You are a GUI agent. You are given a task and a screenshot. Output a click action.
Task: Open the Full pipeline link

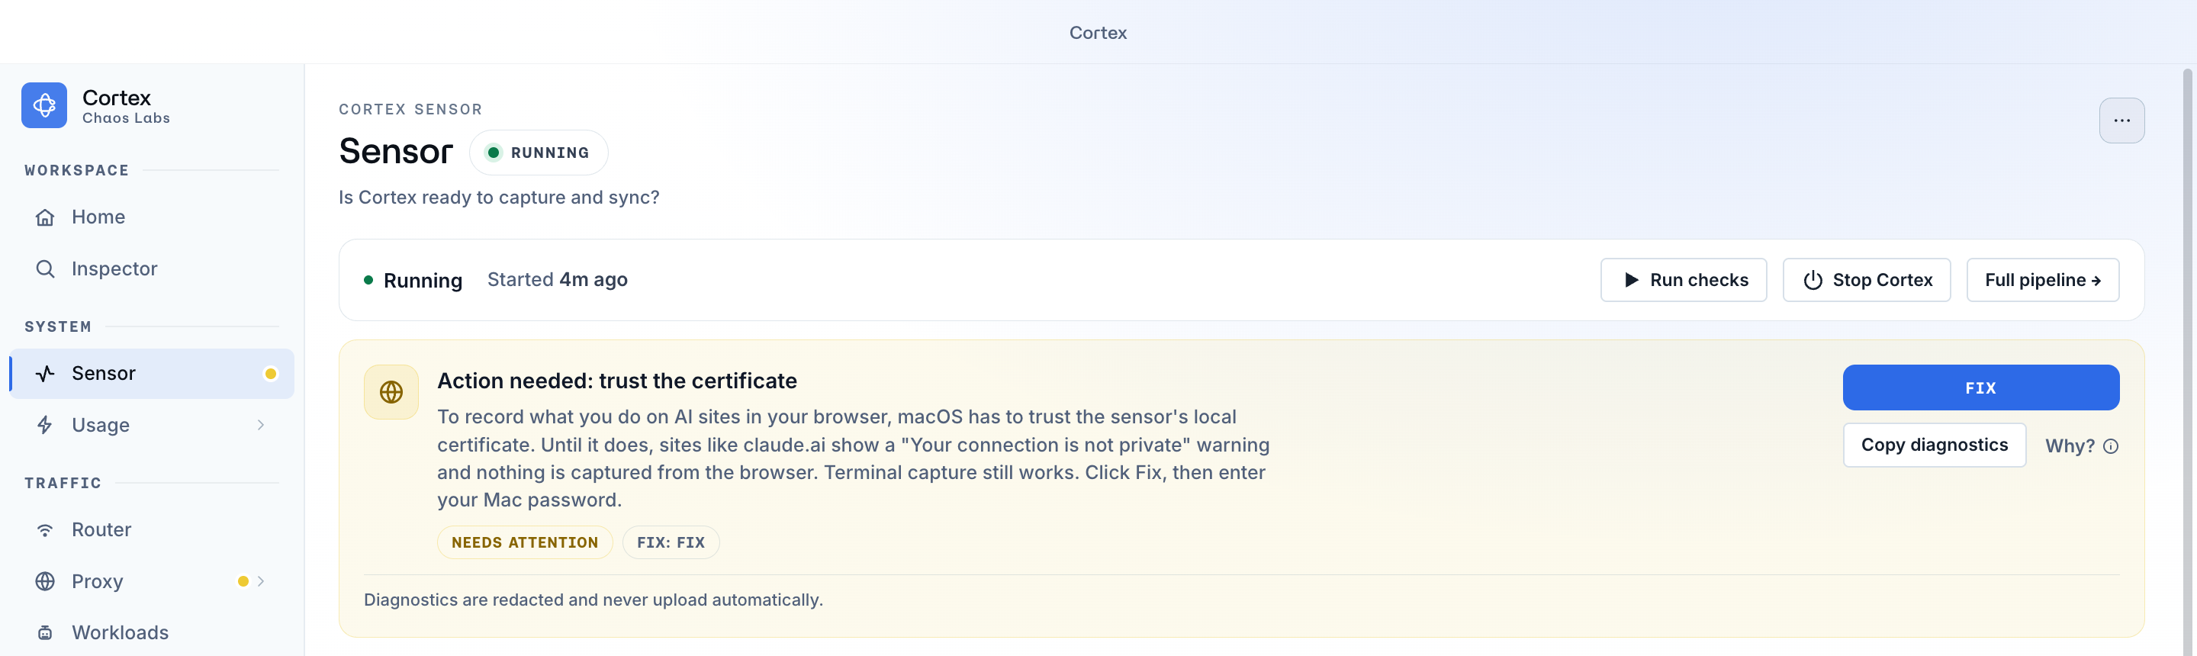pyautogui.click(x=2043, y=281)
